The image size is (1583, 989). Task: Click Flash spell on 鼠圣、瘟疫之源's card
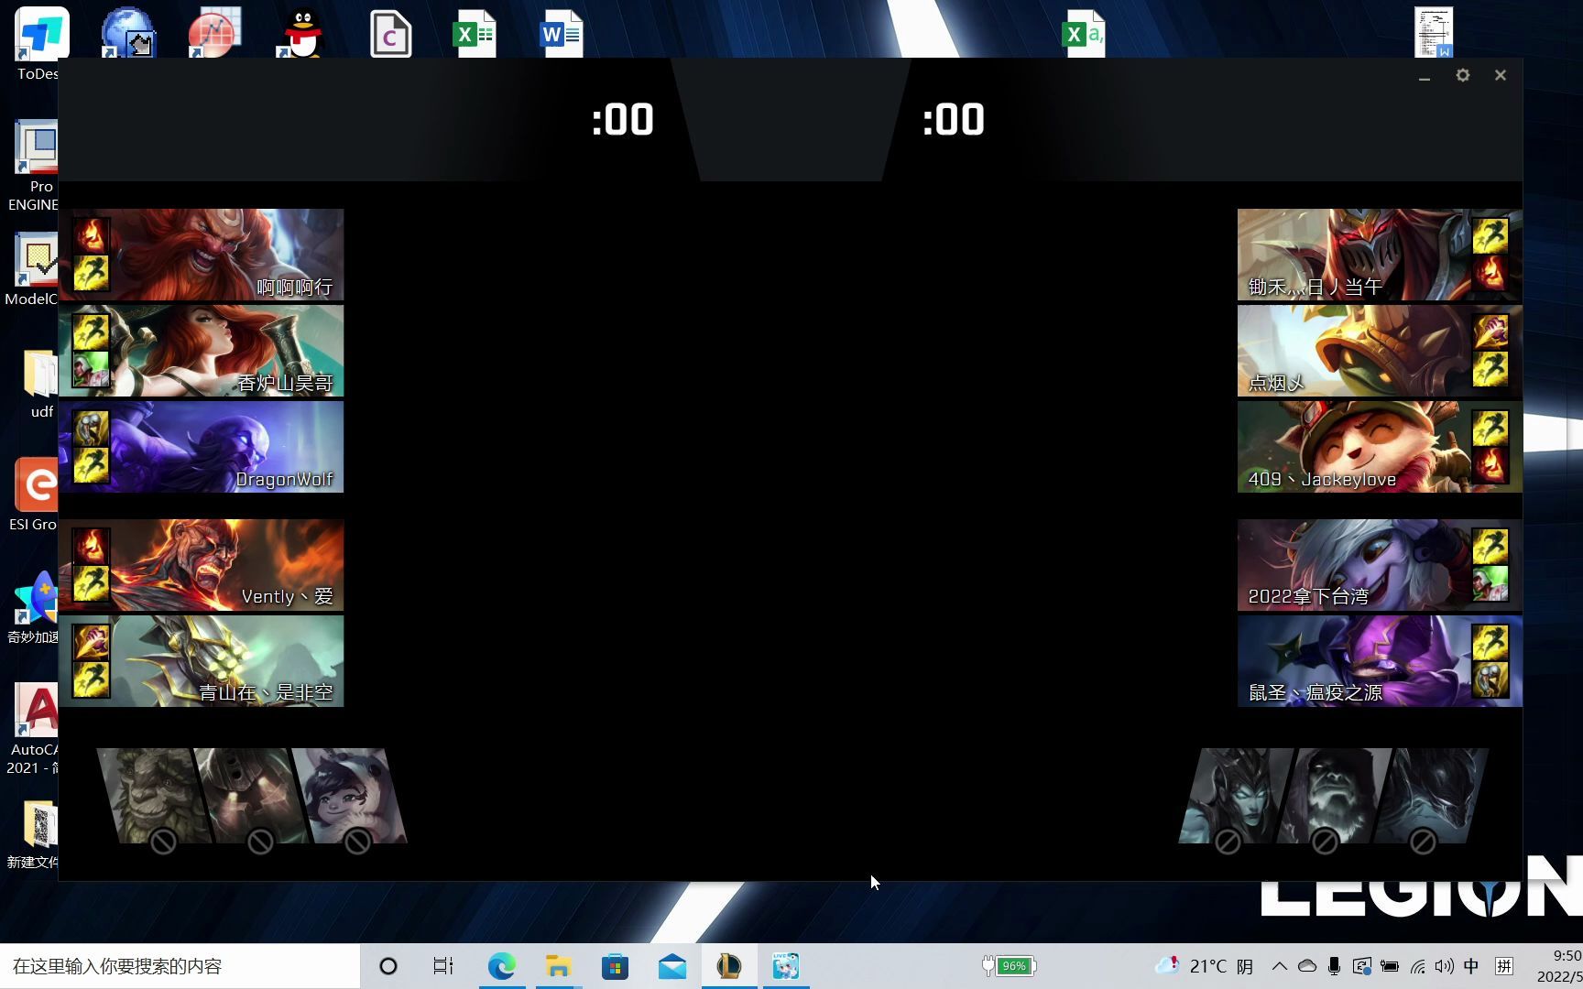(1490, 642)
